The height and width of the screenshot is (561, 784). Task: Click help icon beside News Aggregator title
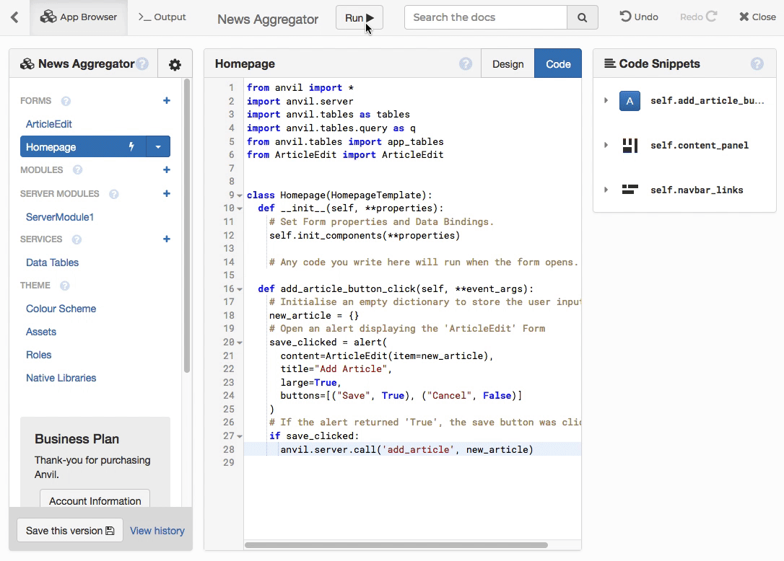(x=142, y=64)
